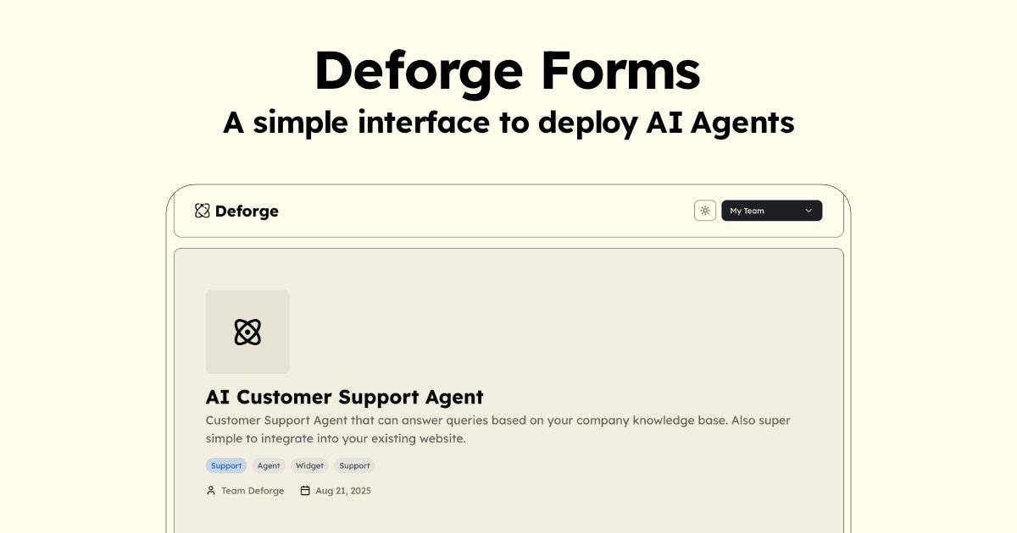
Task: Click the calendar icon beside the date
Action: click(305, 491)
